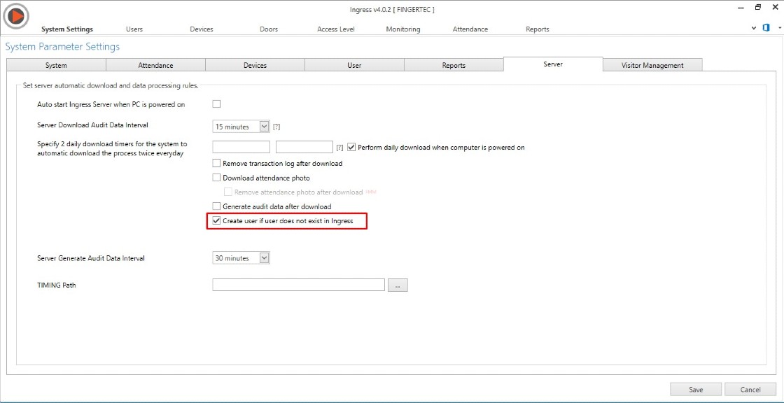Click the [?] help beside daily timers

click(339, 148)
